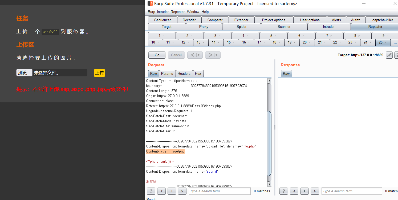Switch to the main Intruder tab
This screenshot has height=200, width=398.
pyautogui.click(x=329, y=27)
